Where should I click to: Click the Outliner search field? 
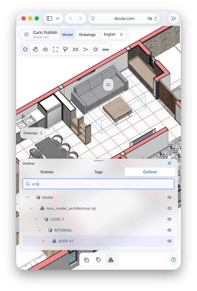point(98,184)
